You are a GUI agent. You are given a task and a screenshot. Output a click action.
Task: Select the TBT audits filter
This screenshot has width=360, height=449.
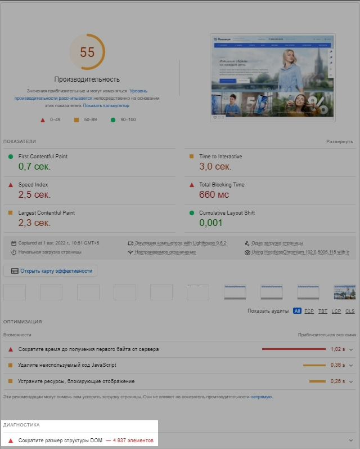pos(323,311)
